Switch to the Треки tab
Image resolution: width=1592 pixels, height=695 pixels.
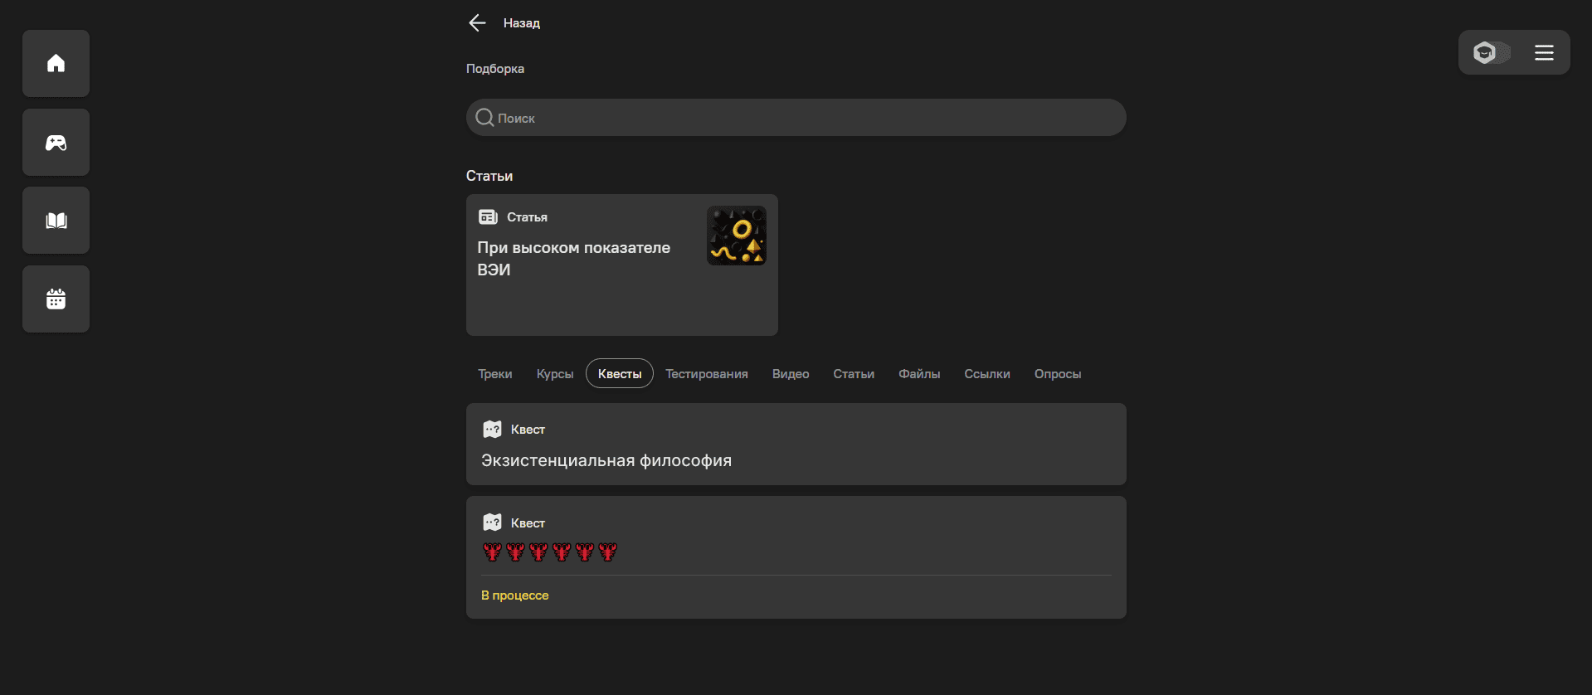click(494, 374)
